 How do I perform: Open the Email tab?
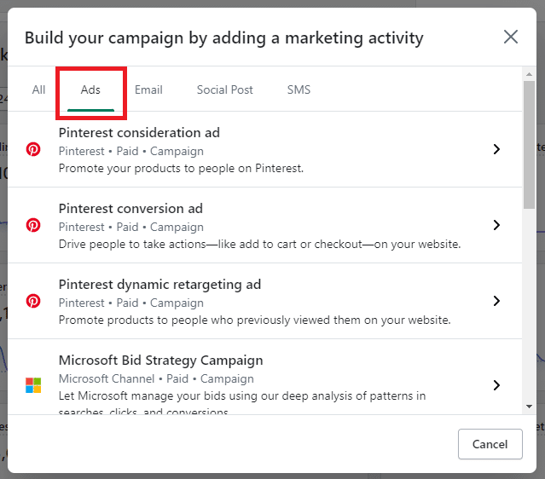tap(148, 89)
